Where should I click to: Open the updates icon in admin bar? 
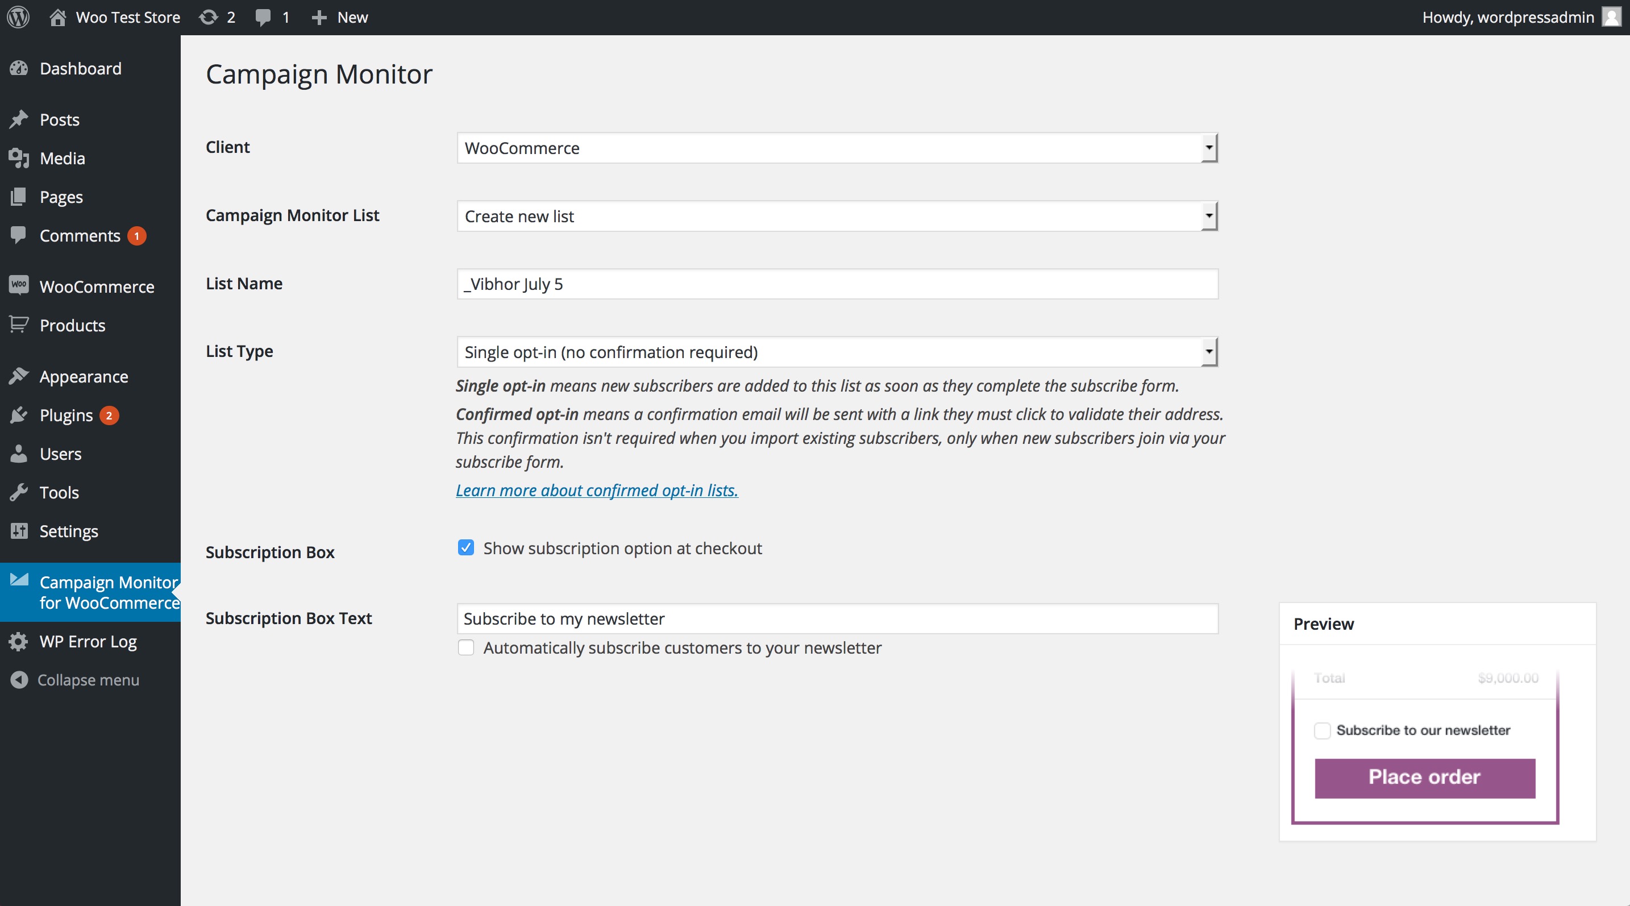click(x=208, y=17)
